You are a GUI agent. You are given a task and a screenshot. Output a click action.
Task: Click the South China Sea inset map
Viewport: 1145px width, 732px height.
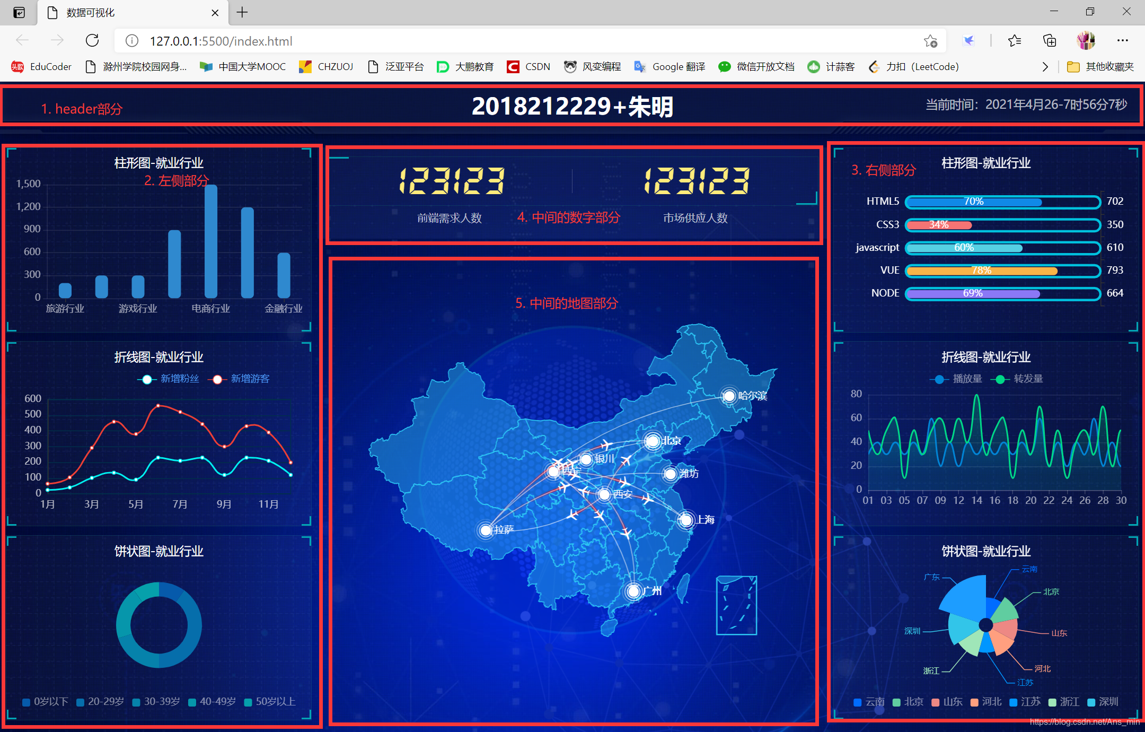(x=736, y=605)
